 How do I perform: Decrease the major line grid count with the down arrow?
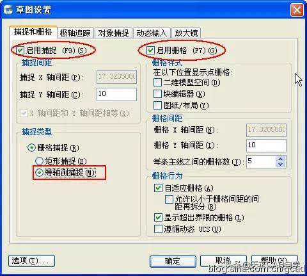coord(281,165)
